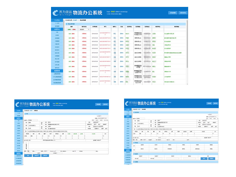The width and height of the screenshot is (236, 177).
Task: Click the Qi Li Freight logo in top screenshot
Action: [57, 13]
